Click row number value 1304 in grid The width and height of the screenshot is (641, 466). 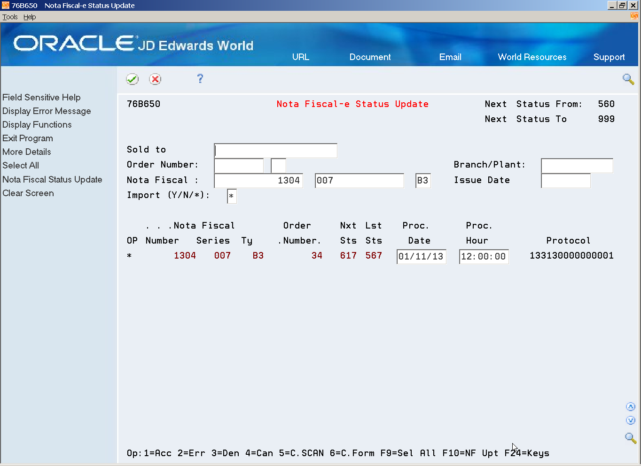click(x=185, y=256)
